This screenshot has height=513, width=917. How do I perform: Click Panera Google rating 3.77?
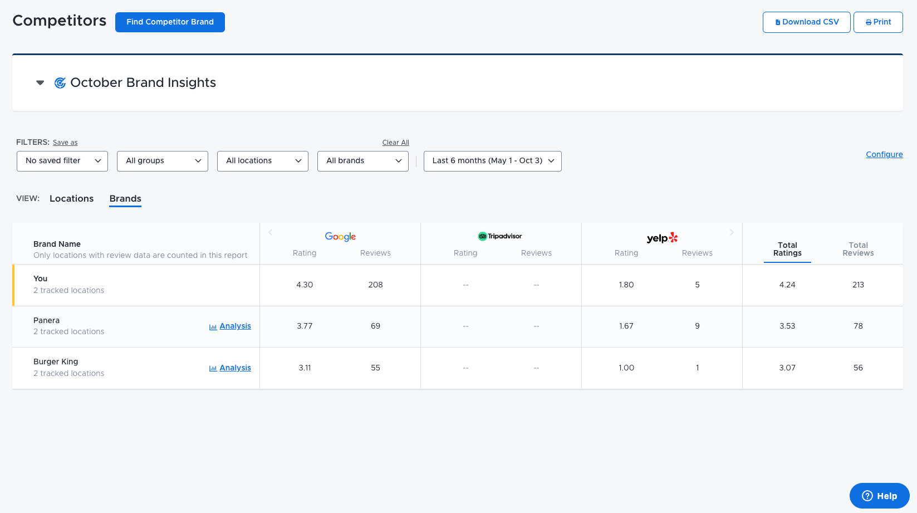(x=305, y=326)
